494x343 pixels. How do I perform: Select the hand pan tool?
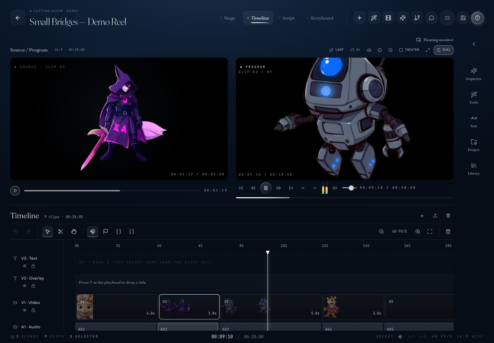(x=74, y=232)
